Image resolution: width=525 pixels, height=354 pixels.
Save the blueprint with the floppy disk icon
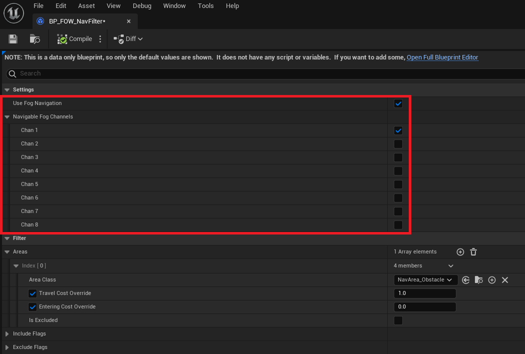coord(13,39)
